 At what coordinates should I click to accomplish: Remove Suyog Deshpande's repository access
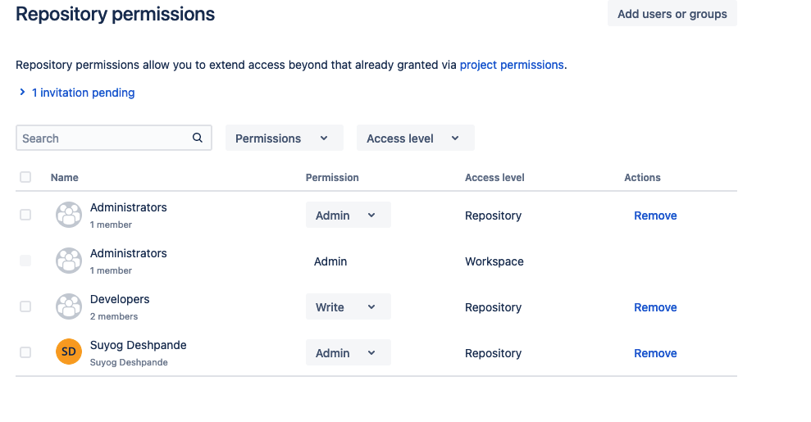coord(655,353)
